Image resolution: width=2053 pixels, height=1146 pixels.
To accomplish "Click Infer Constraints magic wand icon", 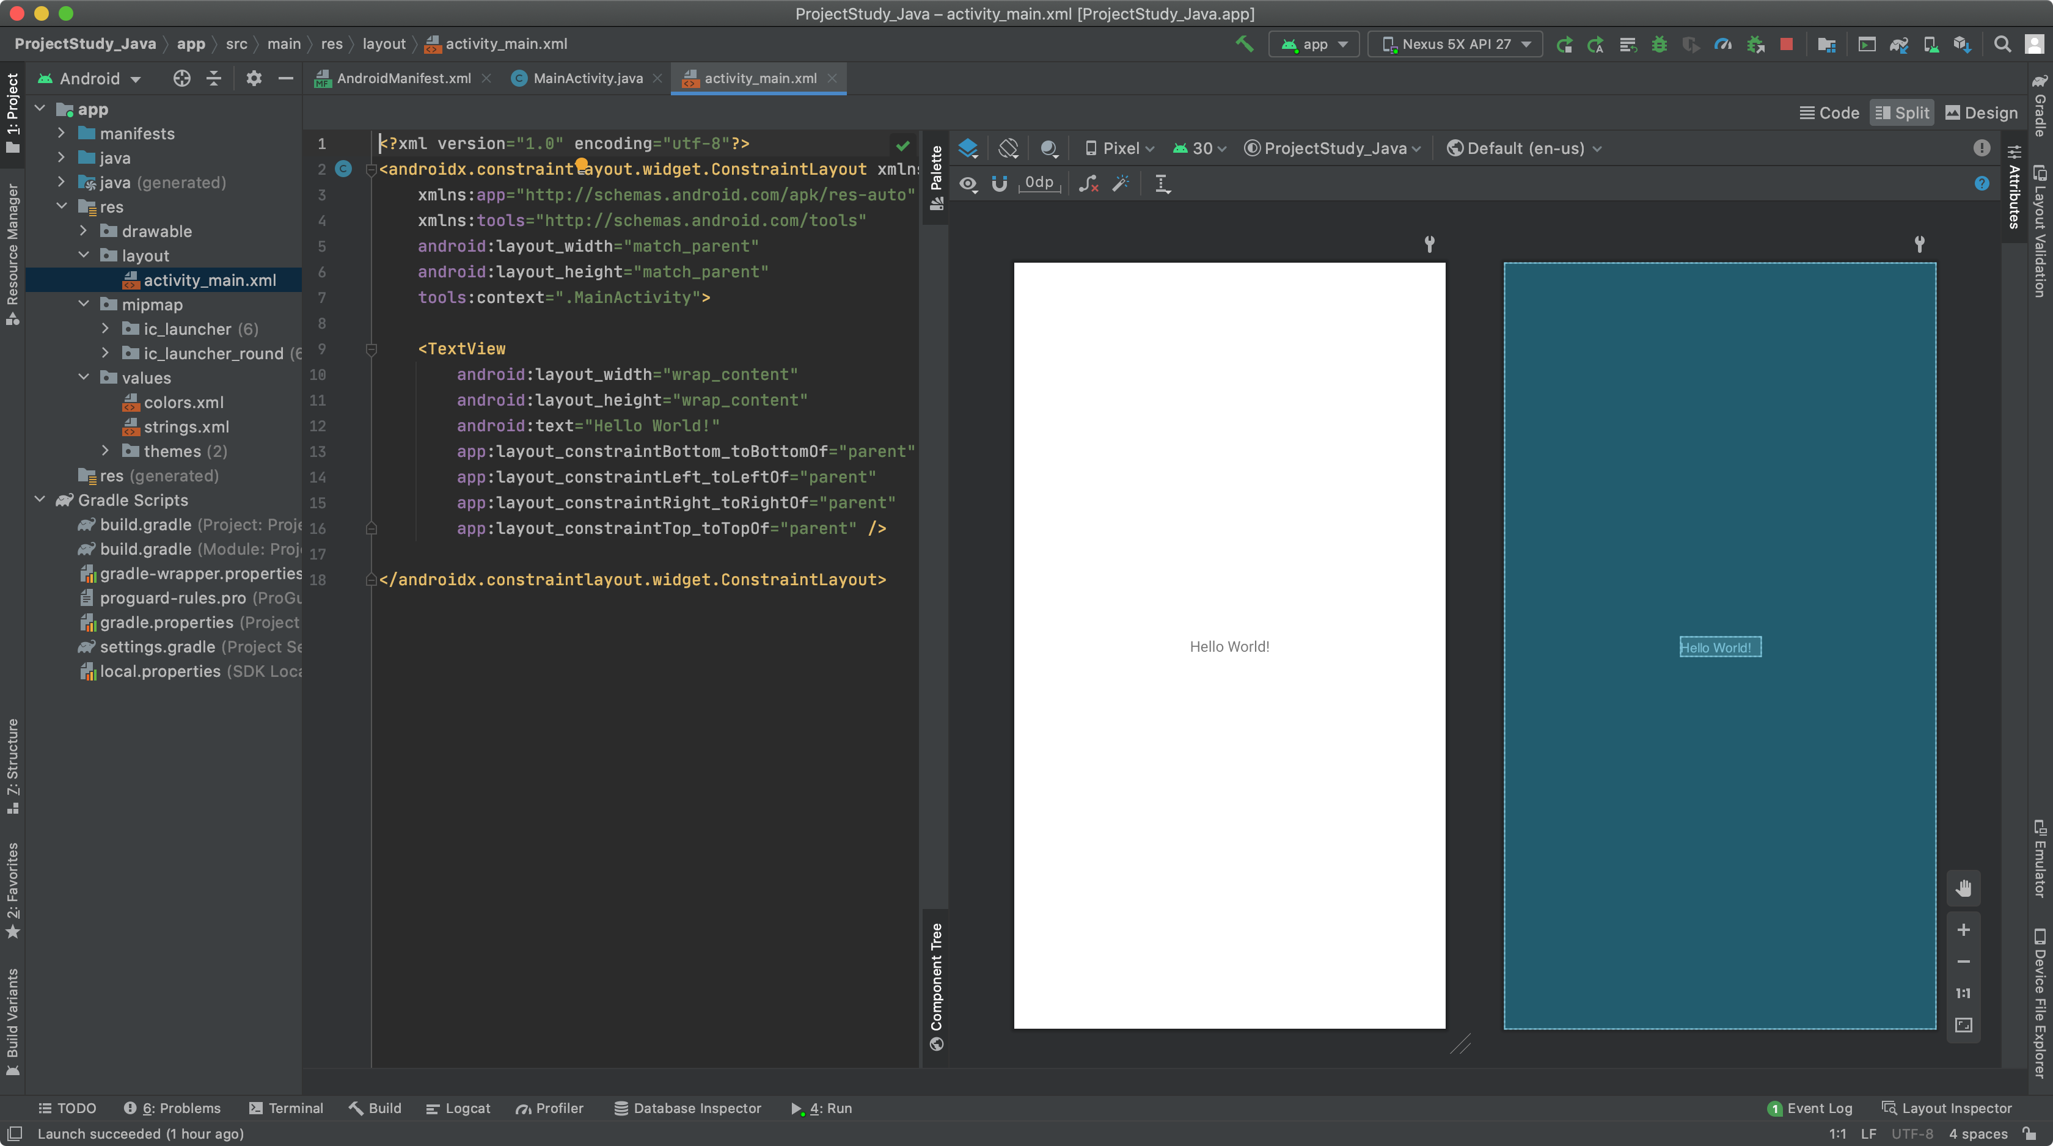I will pos(1121,183).
